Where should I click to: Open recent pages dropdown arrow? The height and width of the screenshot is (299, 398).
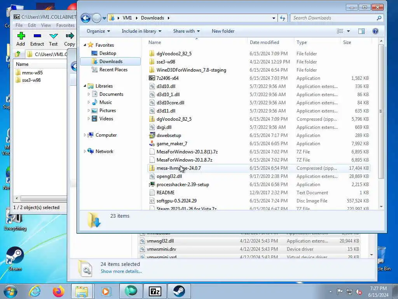tap(104, 18)
